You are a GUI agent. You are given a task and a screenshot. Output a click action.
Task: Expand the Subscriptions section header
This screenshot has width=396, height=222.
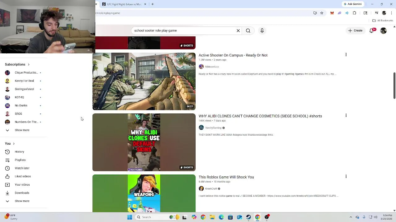click(17, 64)
